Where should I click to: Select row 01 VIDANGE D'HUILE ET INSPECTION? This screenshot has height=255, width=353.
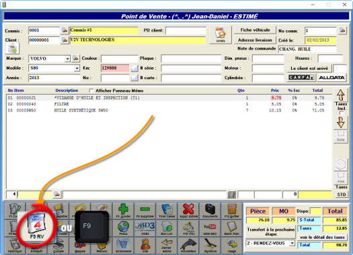(x=169, y=98)
